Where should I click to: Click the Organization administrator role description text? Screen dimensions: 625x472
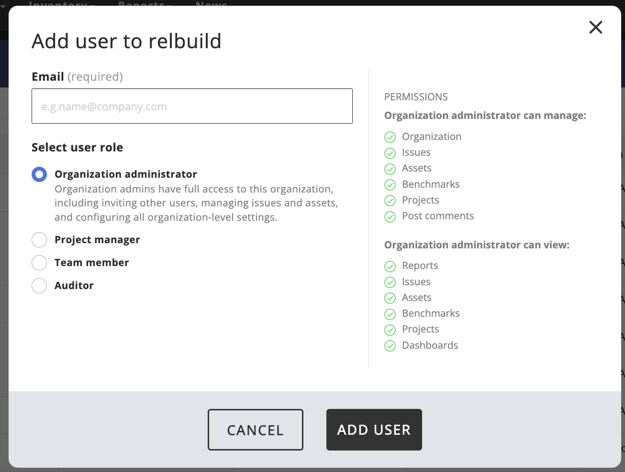[196, 203]
